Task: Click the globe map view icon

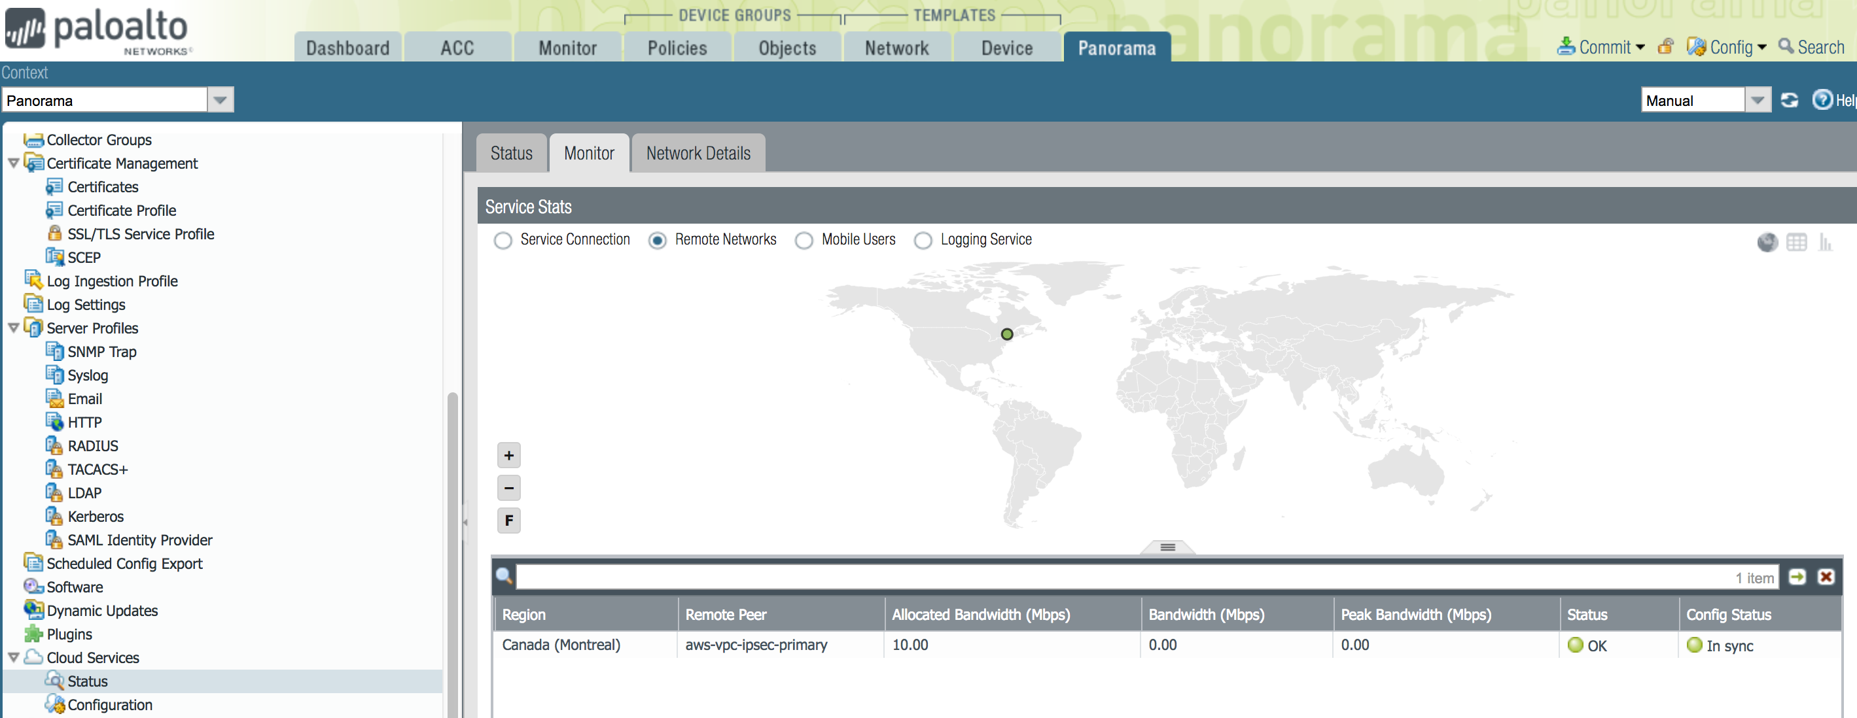Action: tap(1767, 242)
